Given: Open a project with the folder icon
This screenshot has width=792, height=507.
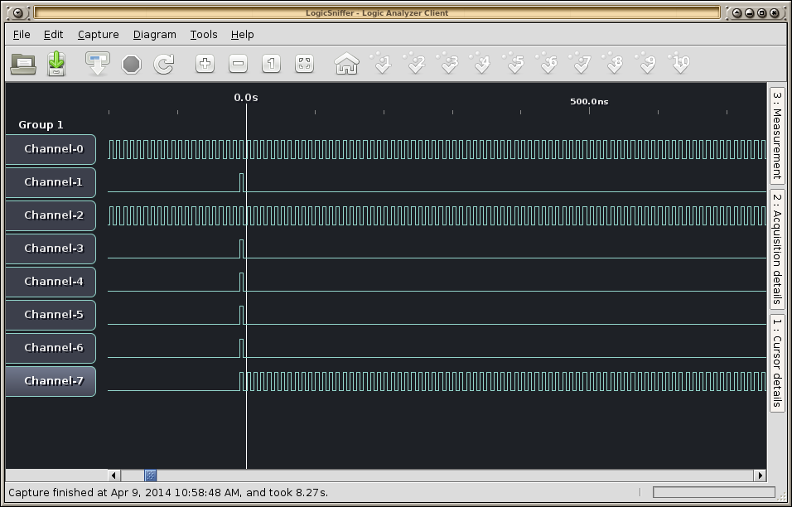Looking at the screenshot, I should [23, 64].
